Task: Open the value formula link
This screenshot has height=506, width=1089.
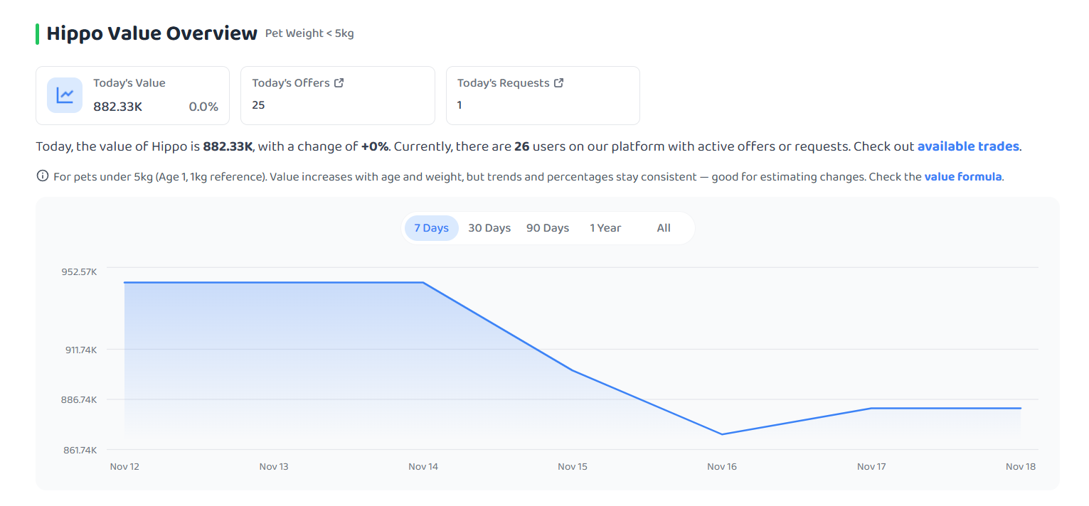Action: [x=963, y=176]
